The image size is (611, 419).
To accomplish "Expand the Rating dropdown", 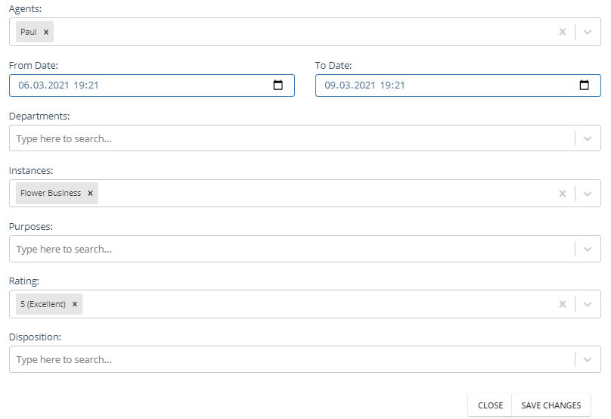I will click(588, 304).
